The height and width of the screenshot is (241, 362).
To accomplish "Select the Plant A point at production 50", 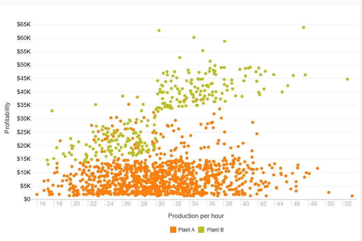I will tap(329, 192).
